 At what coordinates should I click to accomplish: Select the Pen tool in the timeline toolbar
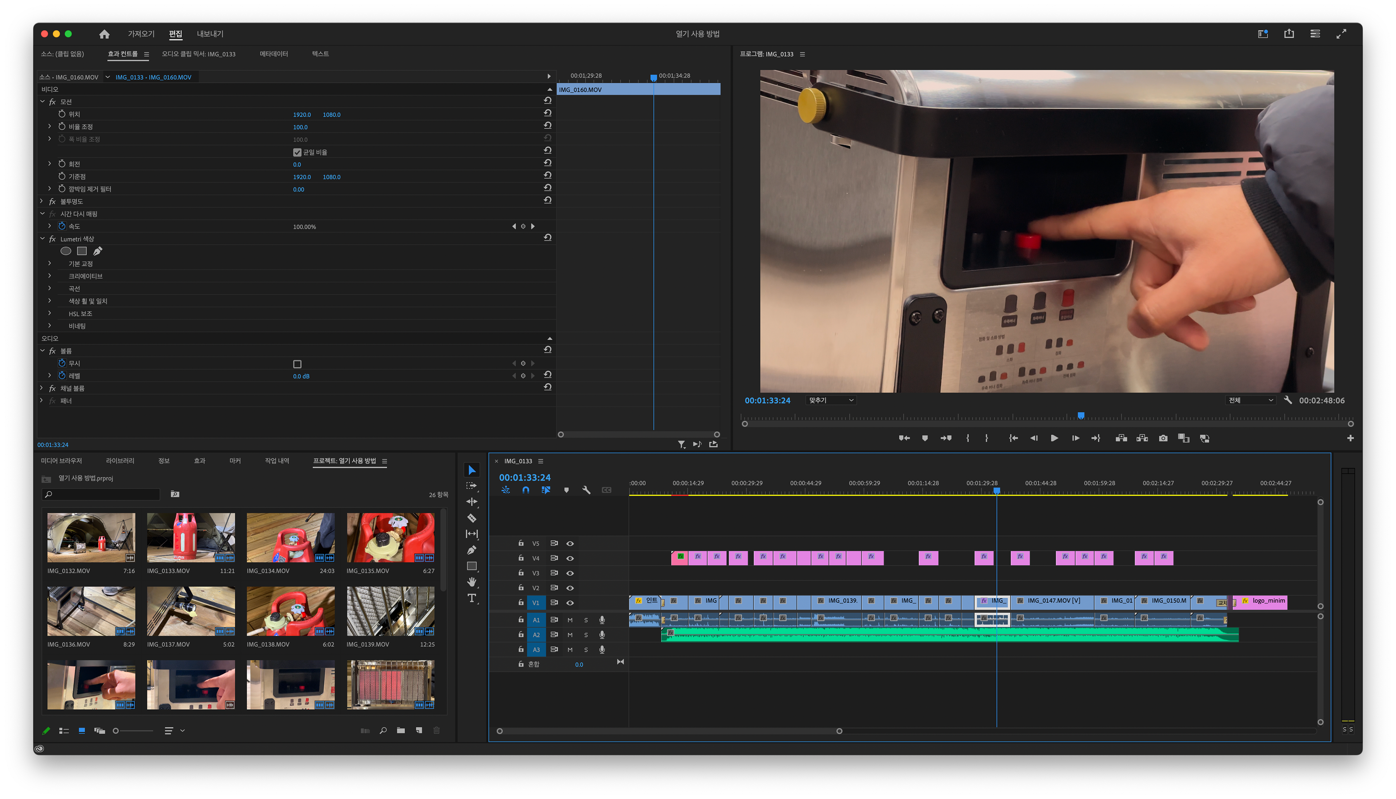pyautogui.click(x=472, y=550)
